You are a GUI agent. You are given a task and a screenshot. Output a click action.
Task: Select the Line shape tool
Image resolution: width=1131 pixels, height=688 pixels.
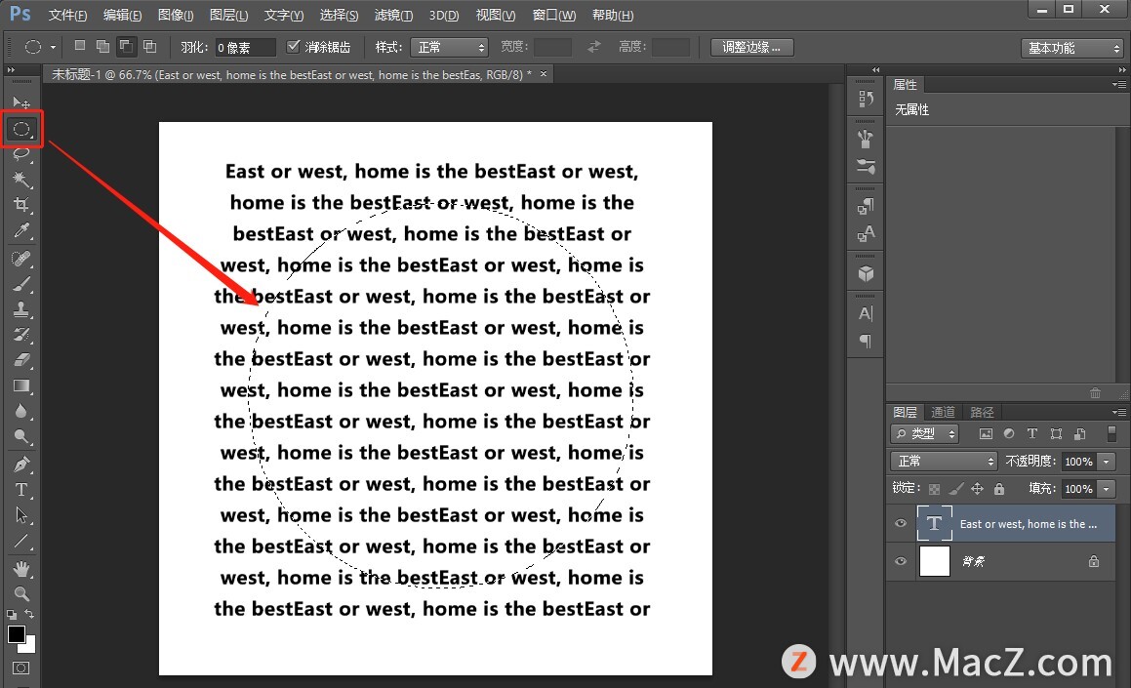point(20,541)
